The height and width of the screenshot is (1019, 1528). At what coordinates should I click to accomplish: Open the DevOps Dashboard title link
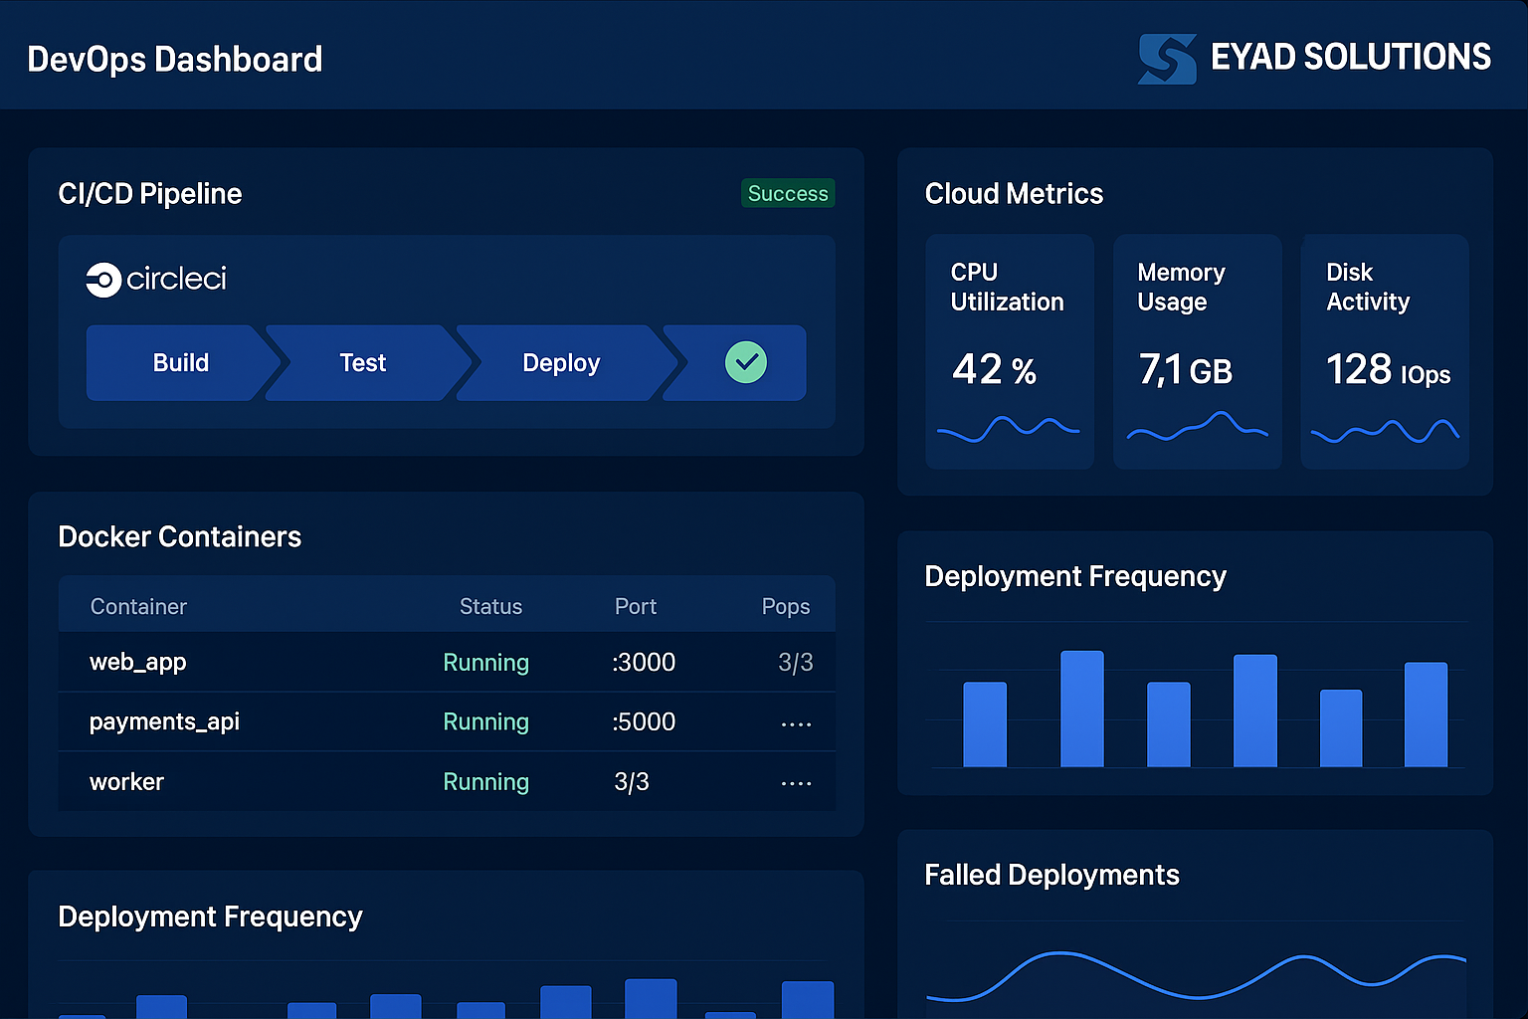point(175,59)
